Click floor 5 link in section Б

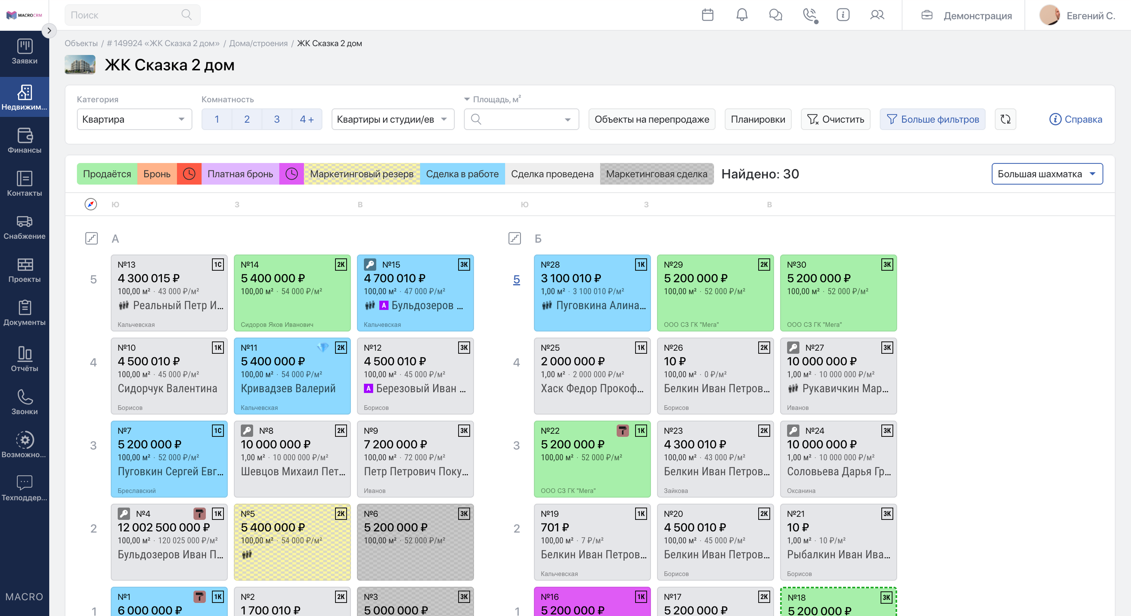click(517, 280)
